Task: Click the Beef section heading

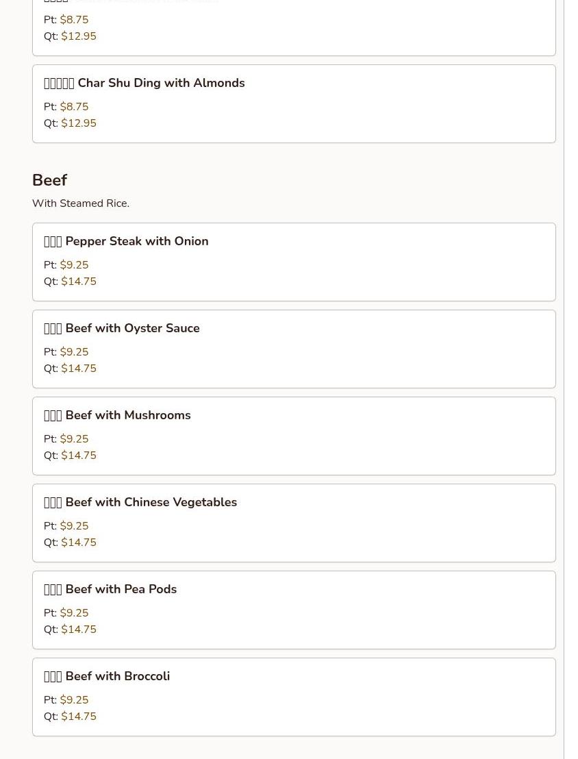Action: [x=49, y=180]
